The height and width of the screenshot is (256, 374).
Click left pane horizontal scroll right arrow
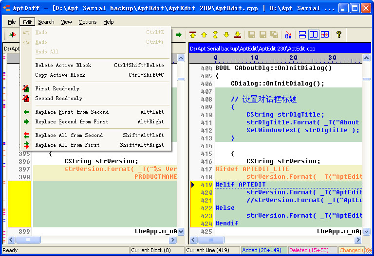point(172,239)
